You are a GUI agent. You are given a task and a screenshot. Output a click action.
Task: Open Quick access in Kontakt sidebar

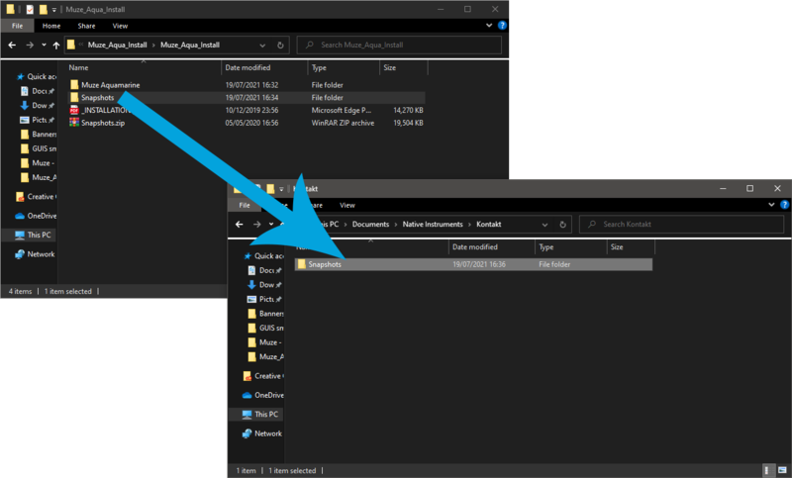coord(263,256)
